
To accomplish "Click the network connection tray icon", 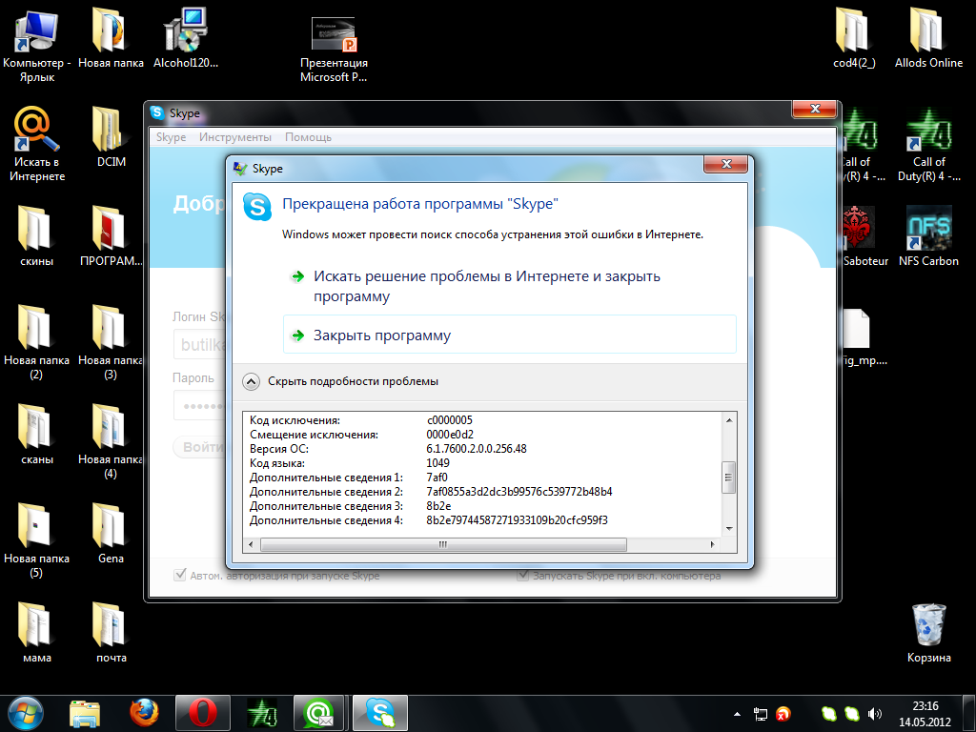I will click(760, 714).
